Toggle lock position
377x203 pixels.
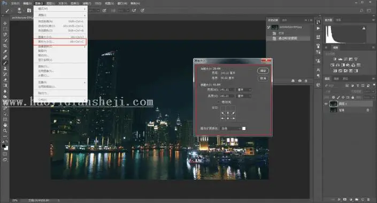click(343, 98)
